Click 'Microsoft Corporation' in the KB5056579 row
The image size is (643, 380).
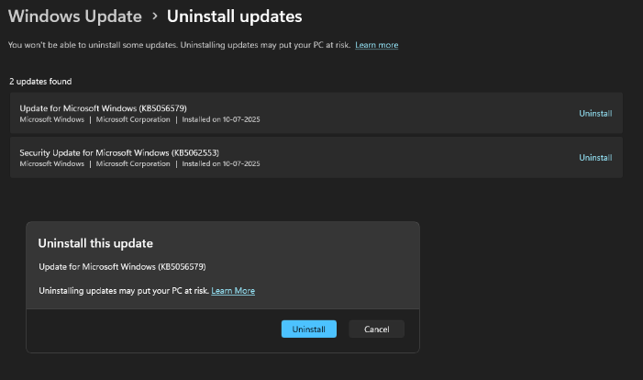pos(133,119)
